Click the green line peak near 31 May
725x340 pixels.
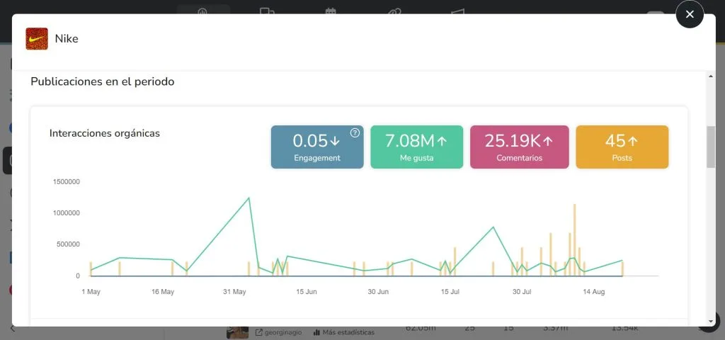(x=249, y=198)
